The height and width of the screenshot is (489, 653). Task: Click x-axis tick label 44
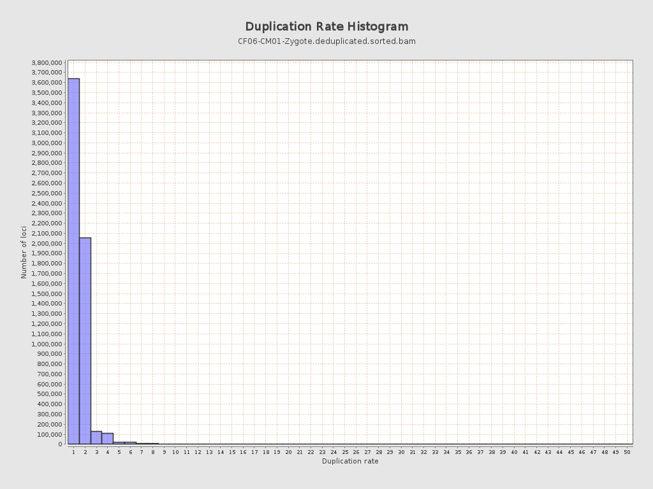[x=559, y=452]
